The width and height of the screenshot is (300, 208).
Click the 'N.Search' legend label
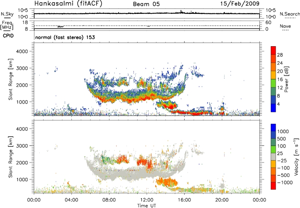pyautogui.click(x=289, y=14)
